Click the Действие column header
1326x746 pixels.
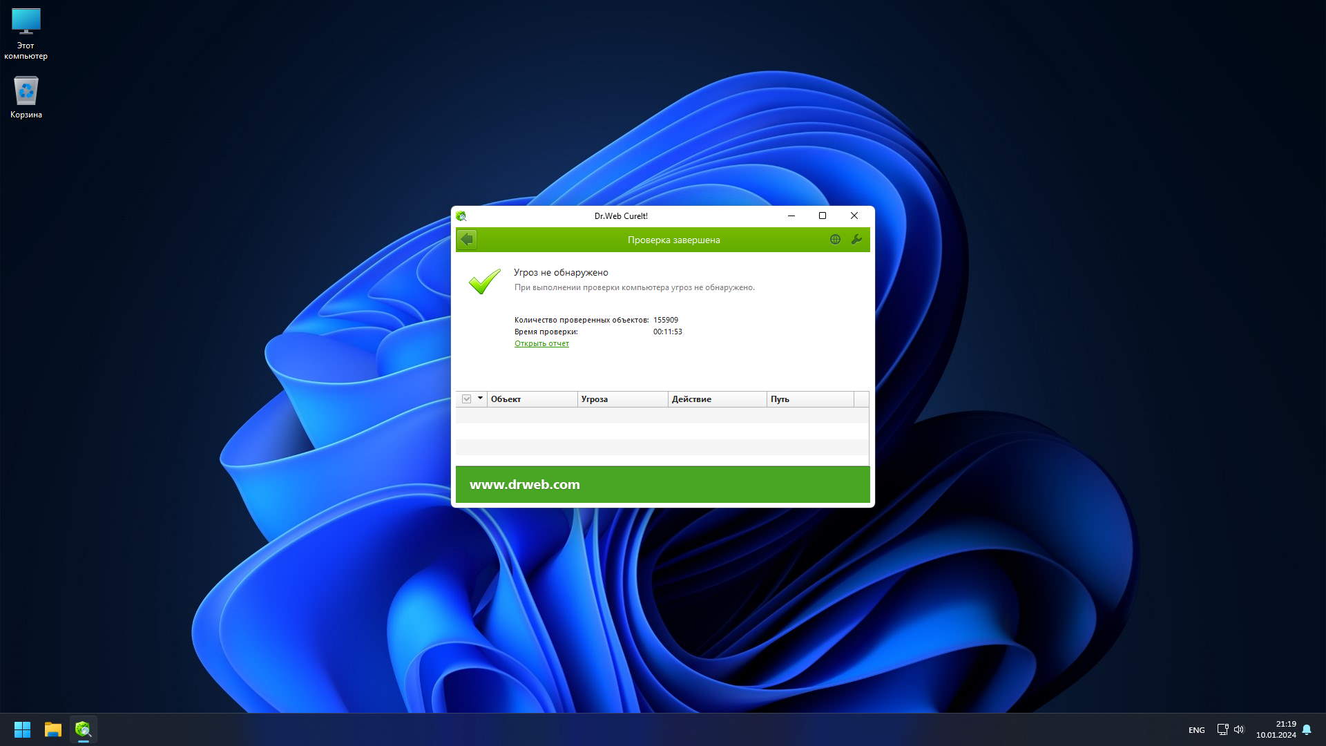click(x=716, y=399)
